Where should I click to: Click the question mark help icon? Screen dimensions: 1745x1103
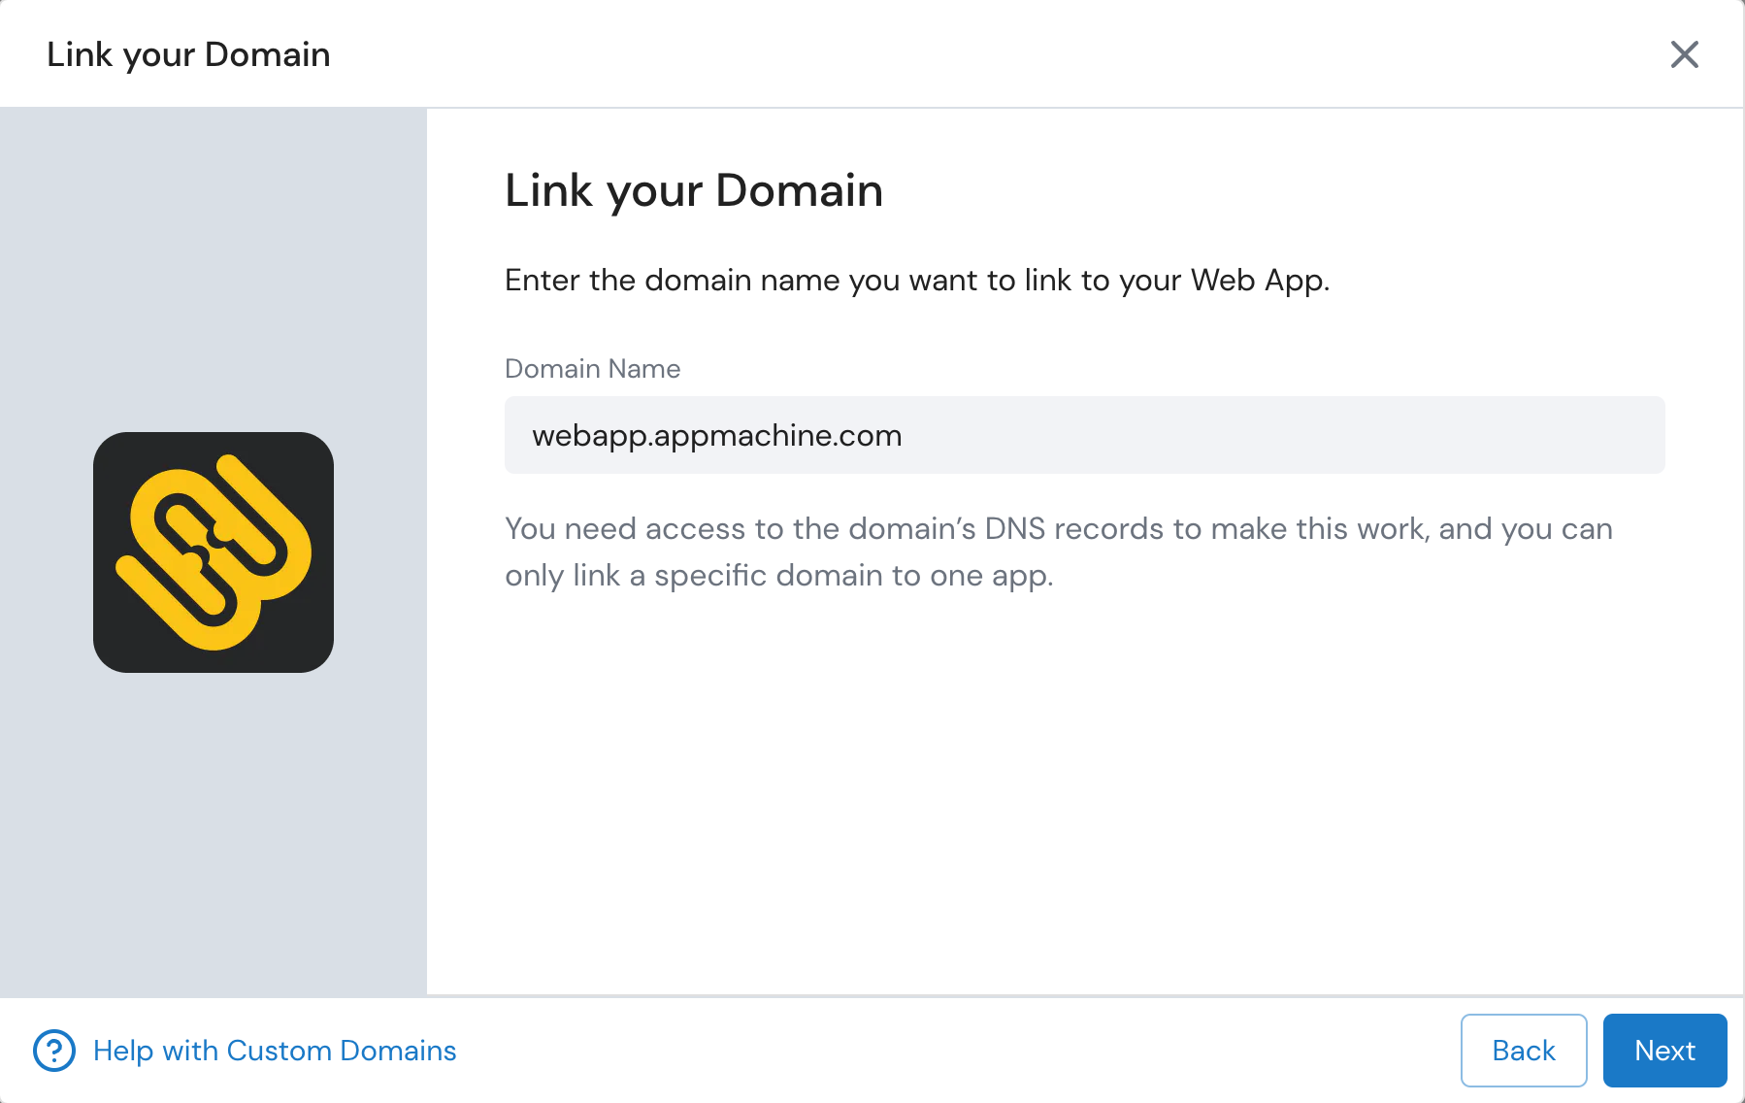pyautogui.click(x=54, y=1051)
